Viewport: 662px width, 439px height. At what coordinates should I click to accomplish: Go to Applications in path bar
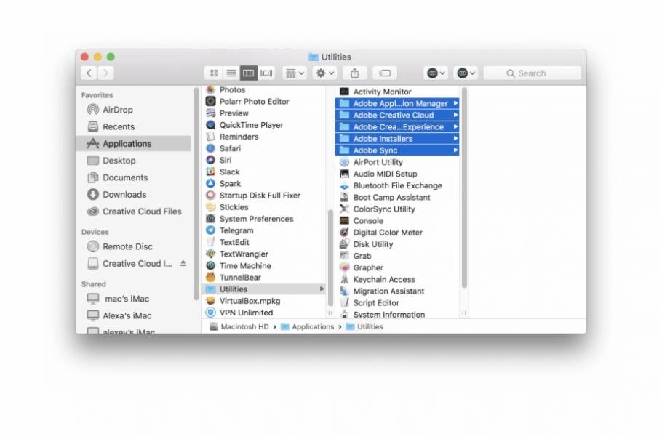[307, 327]
